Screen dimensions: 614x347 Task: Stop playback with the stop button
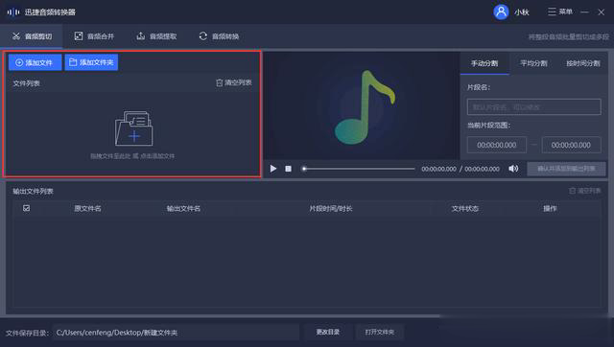[288, 169]
